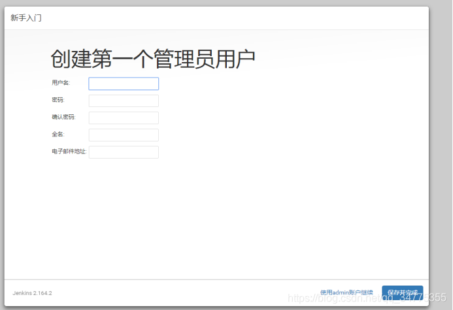453x310 pixels.
Task: Click the 使用admin账户继续 link
Action: (x=346, y=292)
